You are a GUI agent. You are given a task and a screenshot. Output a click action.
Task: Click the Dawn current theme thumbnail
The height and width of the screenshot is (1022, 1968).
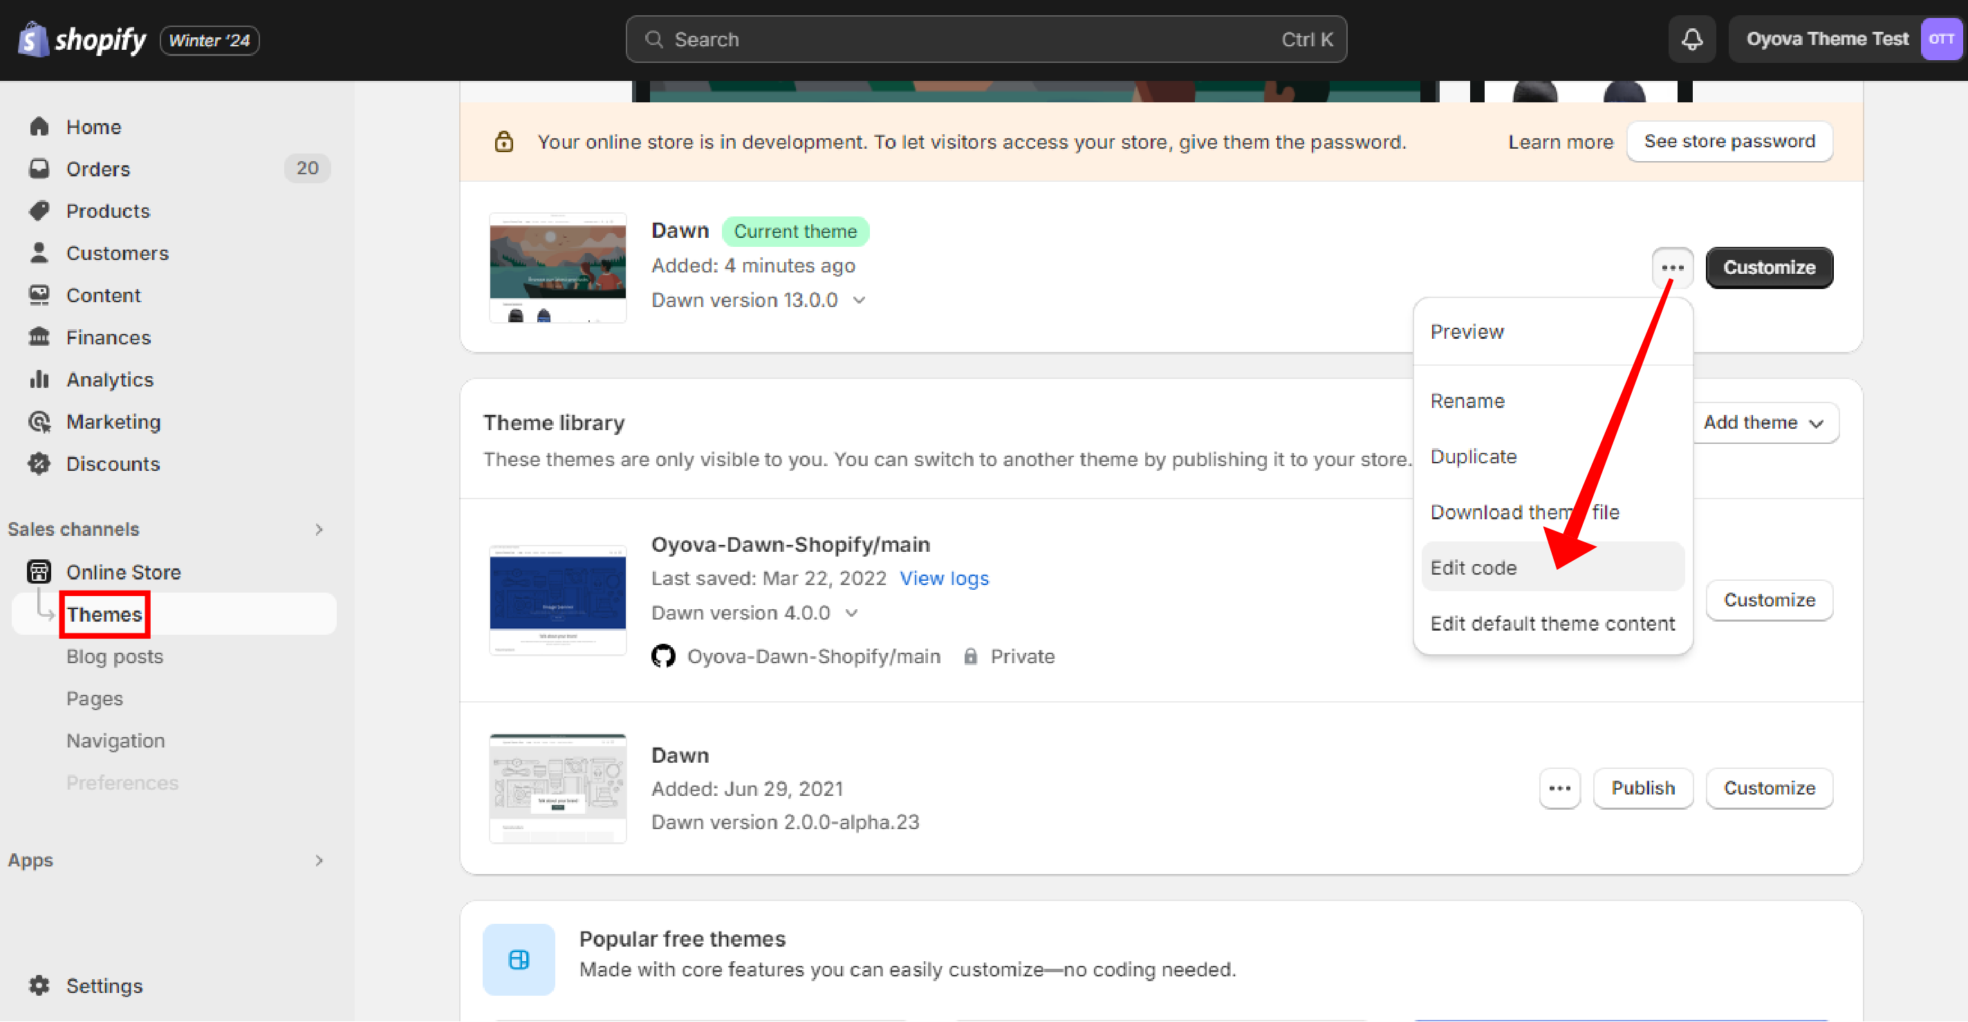558,267
